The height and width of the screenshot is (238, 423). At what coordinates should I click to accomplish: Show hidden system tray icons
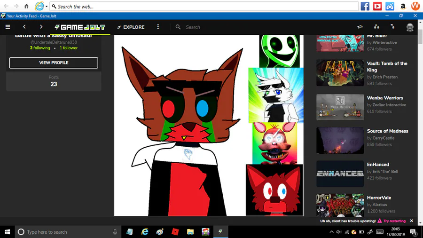tap(331, 232)
